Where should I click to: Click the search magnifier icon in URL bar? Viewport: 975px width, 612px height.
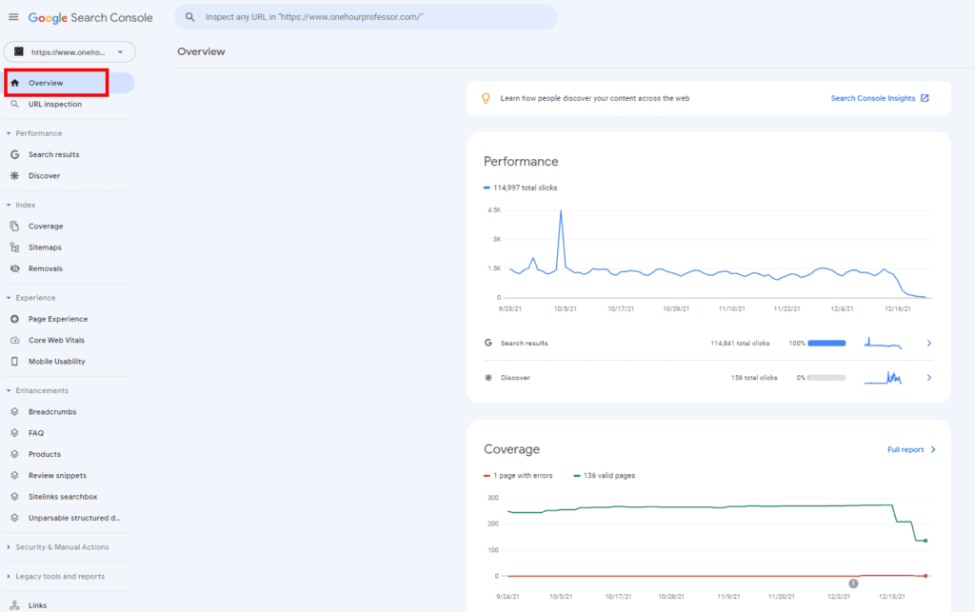[190, 17]
